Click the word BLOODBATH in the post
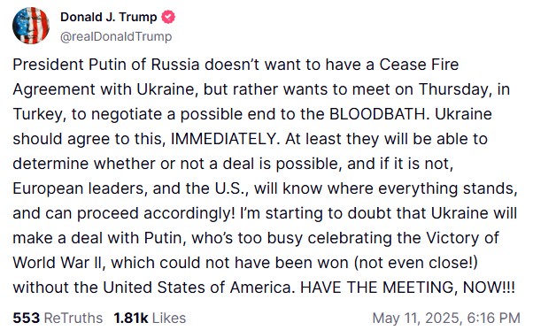The image size is (533, 330). pyautogui.click(x=377, y=114)
